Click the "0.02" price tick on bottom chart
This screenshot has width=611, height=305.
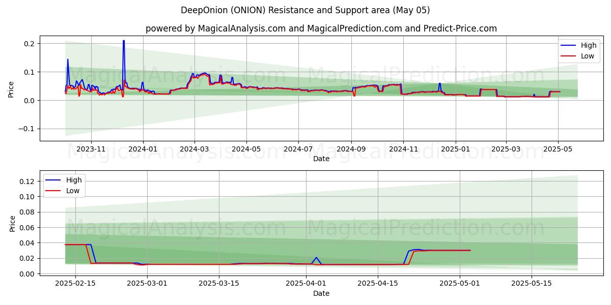(27, 258)
